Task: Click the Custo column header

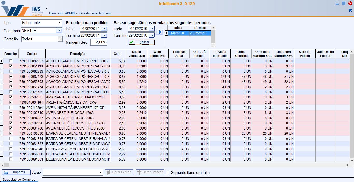Action: click(x=118, y=54)
